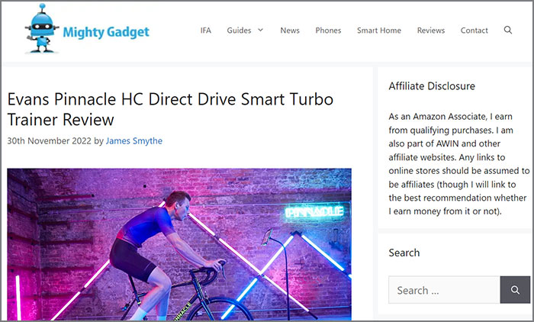Open the Guides menu item

pos(239,31)
